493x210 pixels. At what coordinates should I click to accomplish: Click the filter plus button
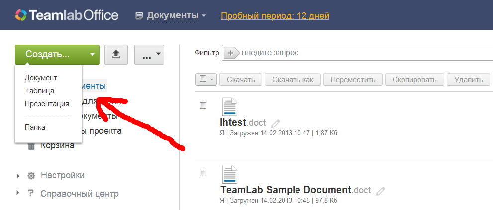[x=231, y=53]
